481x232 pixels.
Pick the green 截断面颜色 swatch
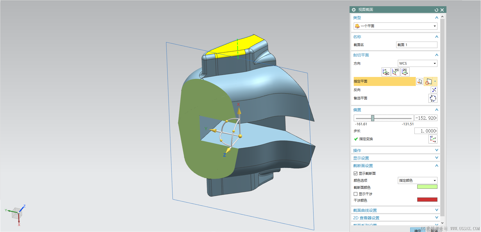pyautogui.click(x=427, y=187)
